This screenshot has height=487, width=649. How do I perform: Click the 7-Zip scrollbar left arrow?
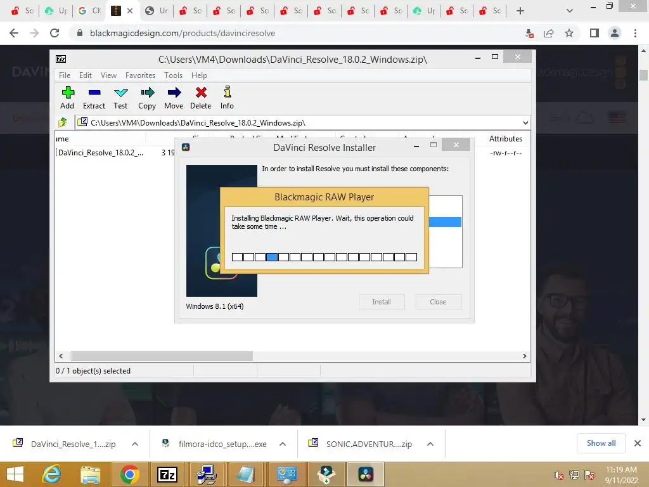point(61,356)
